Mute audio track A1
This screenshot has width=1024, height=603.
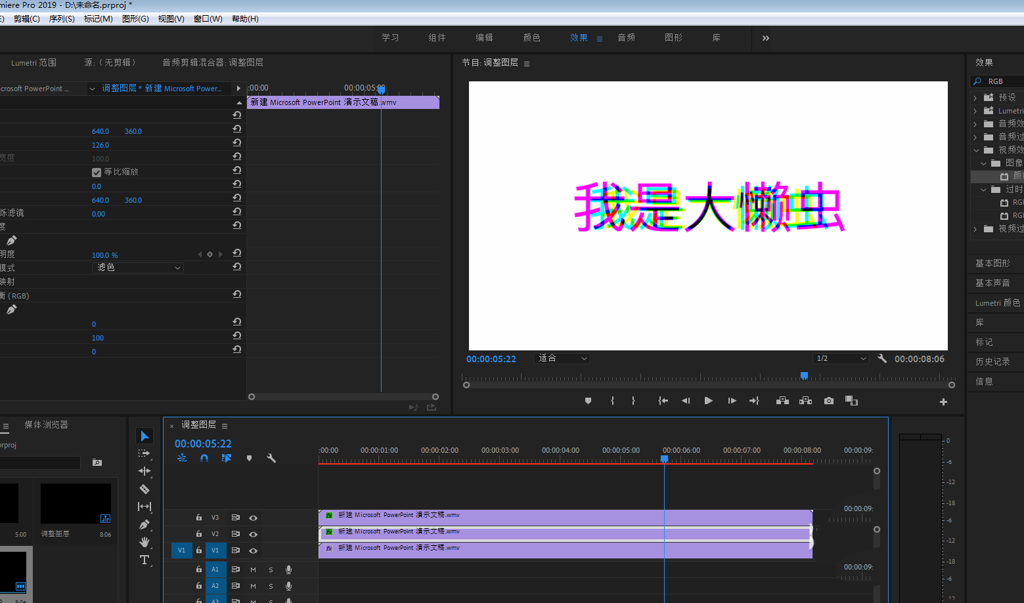click(x=253, y=570)
